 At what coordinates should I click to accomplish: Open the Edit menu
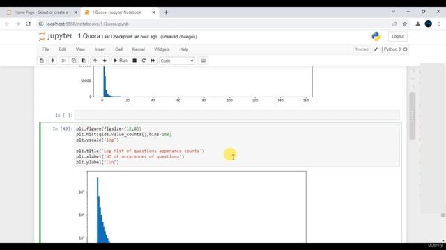pos(62,49)
